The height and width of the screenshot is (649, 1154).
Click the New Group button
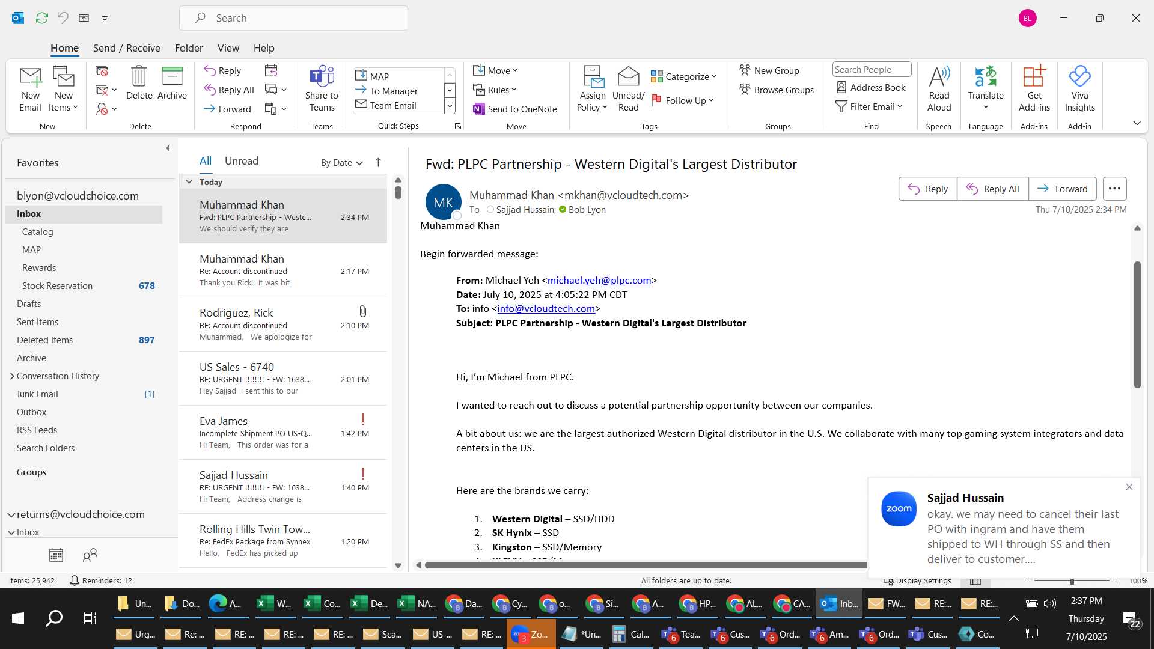pyautogui.click(x=769, y=70)
